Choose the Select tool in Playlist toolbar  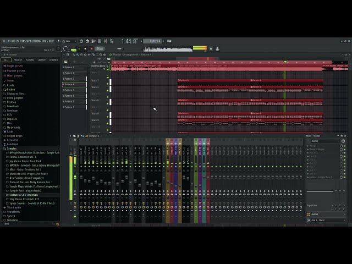[97, 54]
